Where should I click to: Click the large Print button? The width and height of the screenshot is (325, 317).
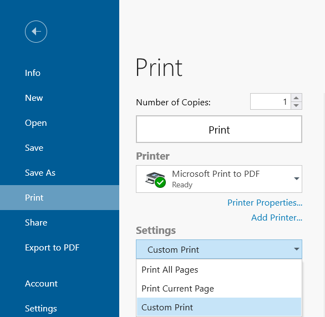(x=219, y=130)
